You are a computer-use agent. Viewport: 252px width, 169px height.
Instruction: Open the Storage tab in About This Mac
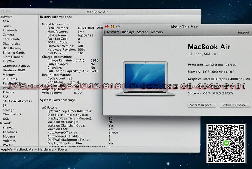(143, 32)
